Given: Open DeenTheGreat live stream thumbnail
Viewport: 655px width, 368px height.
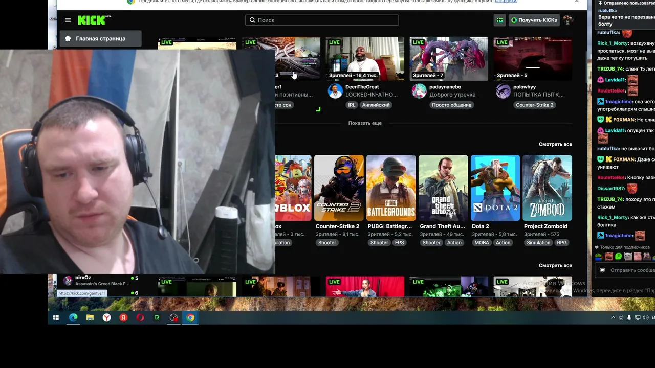Looking at the screenshot, I should [365, 59].
